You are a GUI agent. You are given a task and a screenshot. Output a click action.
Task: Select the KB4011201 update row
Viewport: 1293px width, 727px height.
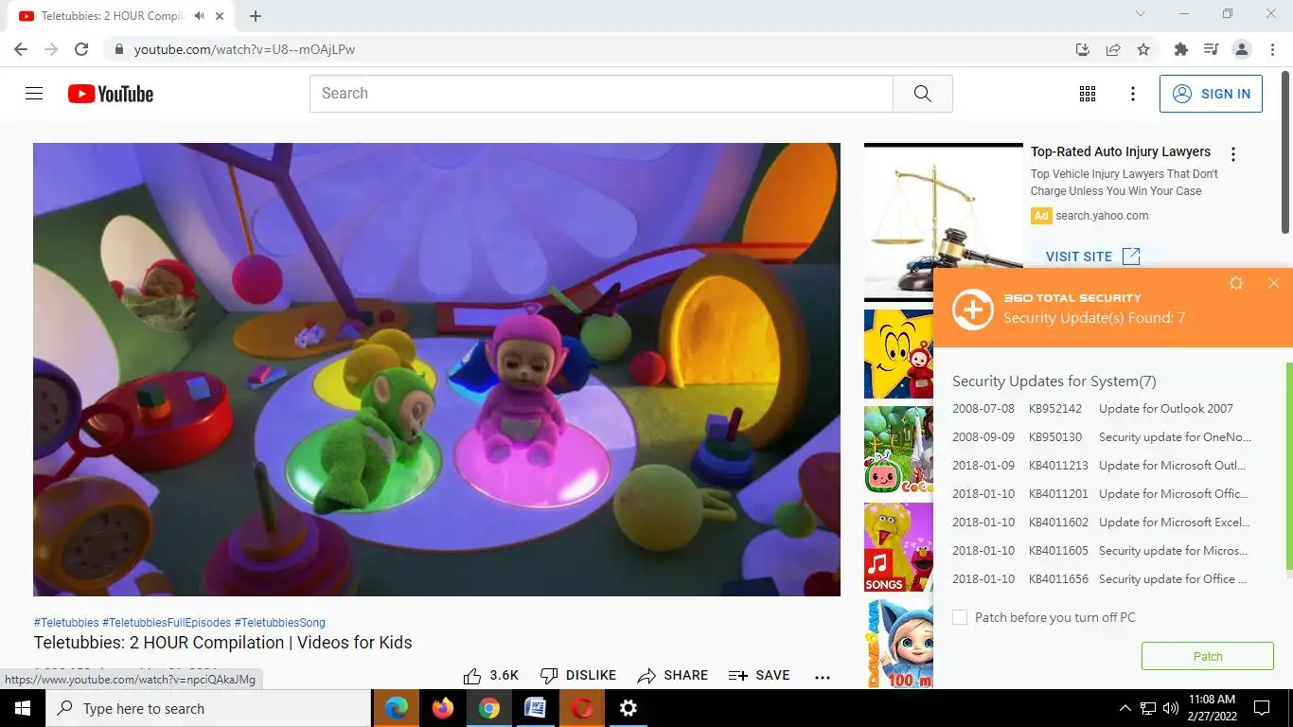pos(1103,494)
